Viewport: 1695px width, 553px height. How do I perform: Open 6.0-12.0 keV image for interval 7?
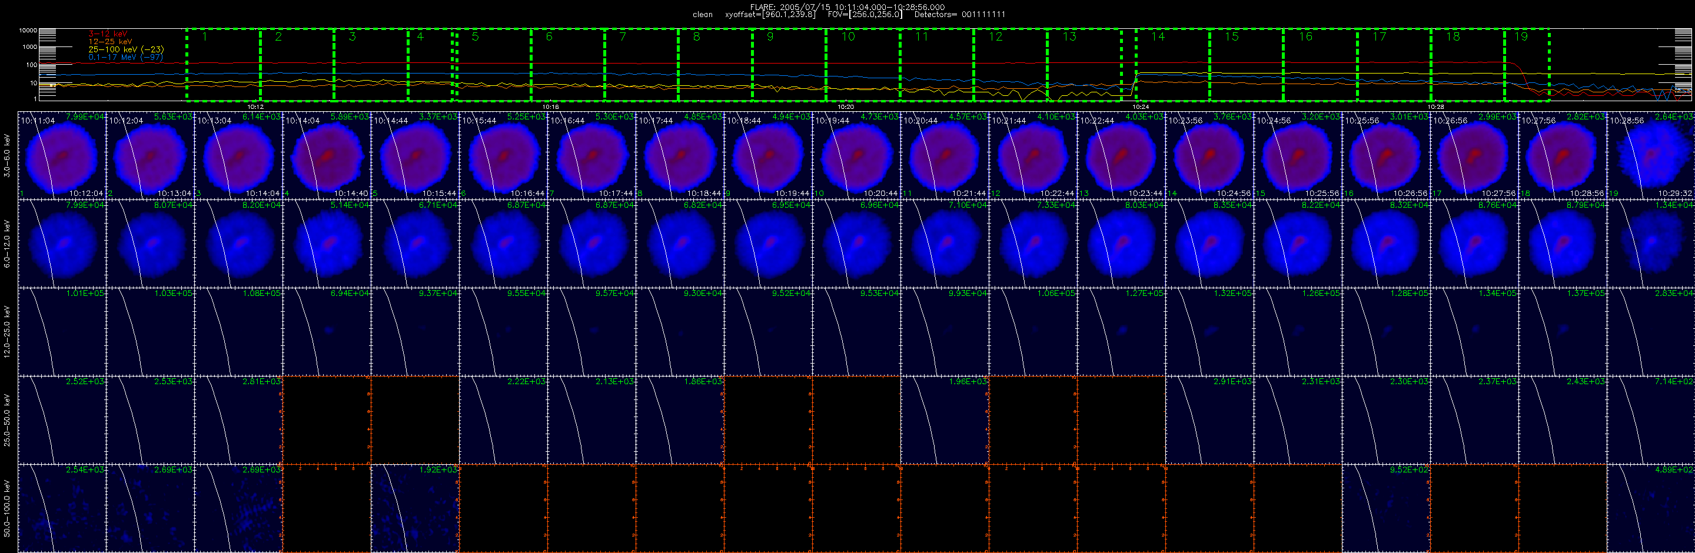coord(591,244)
